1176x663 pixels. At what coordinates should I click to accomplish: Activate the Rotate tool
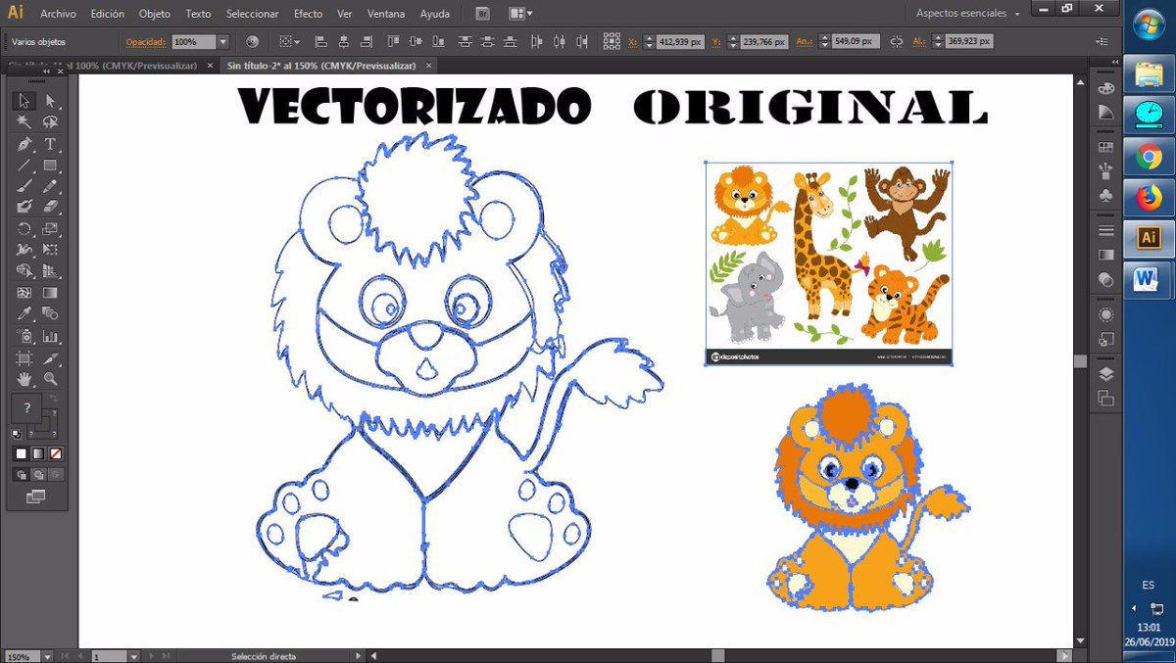point(24,228)
